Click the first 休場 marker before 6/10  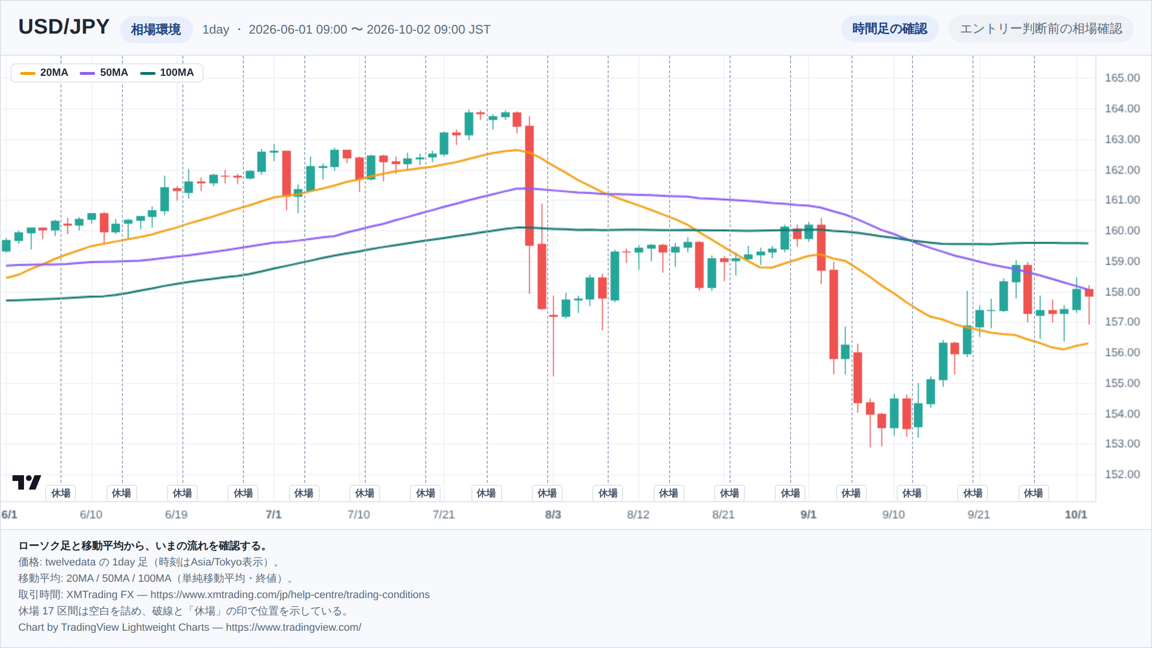coord(61,493)
